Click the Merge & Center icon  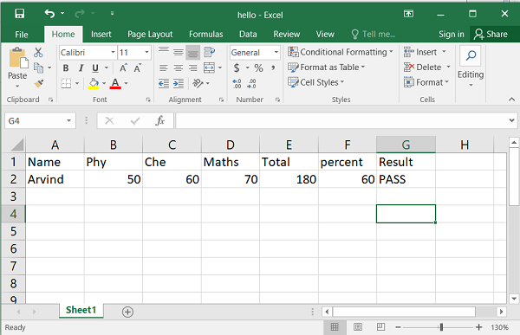tap(209, 68)
